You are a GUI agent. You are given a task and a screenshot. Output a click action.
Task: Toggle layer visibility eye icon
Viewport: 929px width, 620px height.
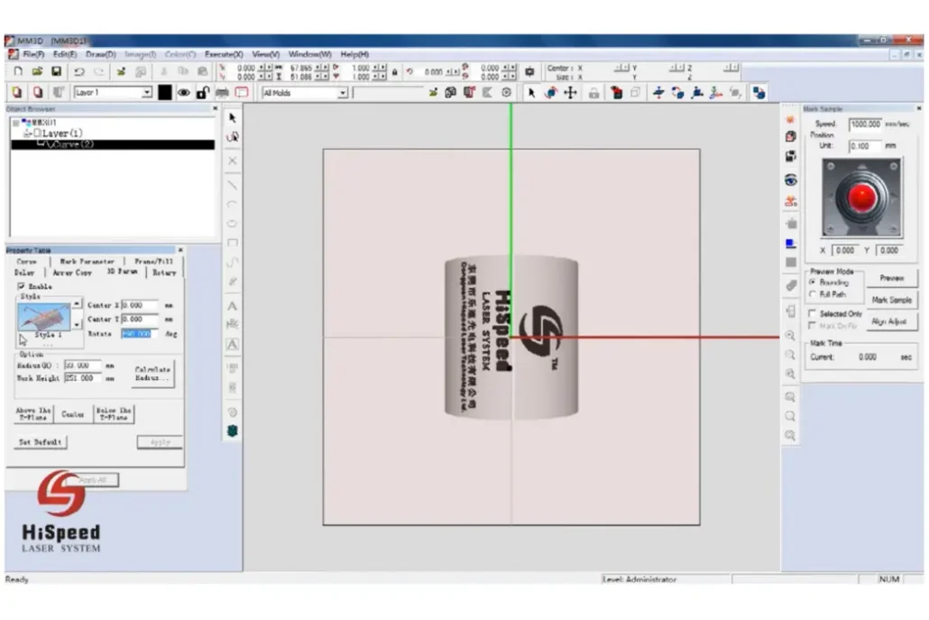point(184,92)
